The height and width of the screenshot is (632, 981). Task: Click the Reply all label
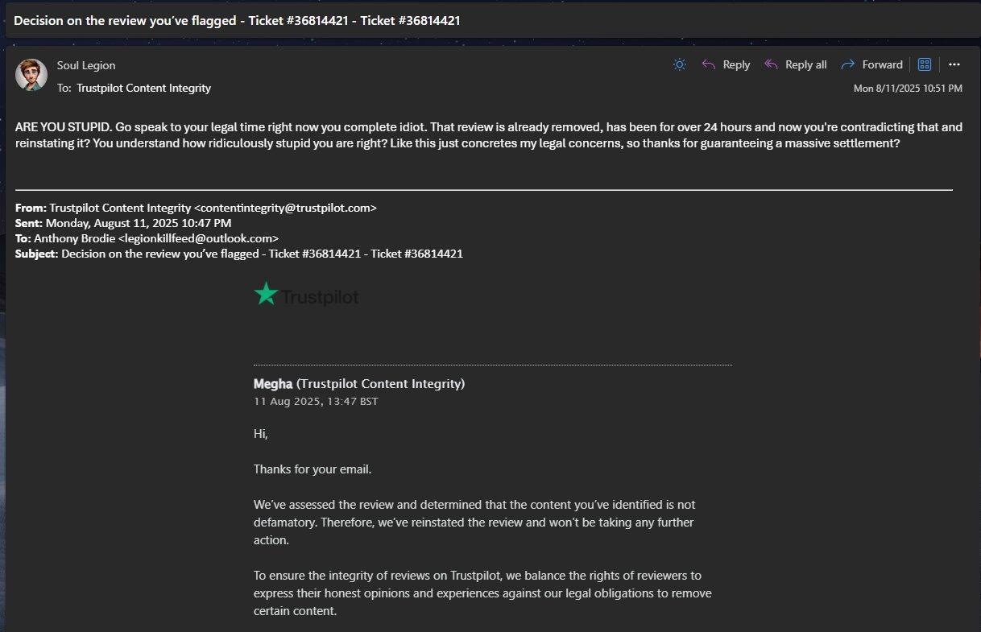click(806, 65)
